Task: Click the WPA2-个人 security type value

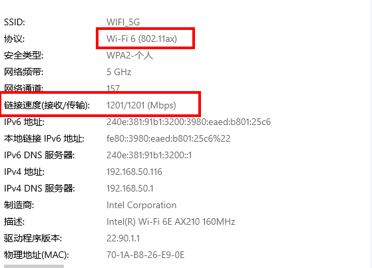Action: tap(130, 55)
